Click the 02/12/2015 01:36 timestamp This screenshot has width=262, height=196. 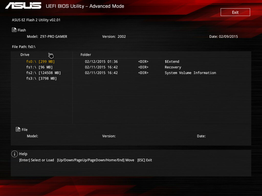click(x=101, y=62)
